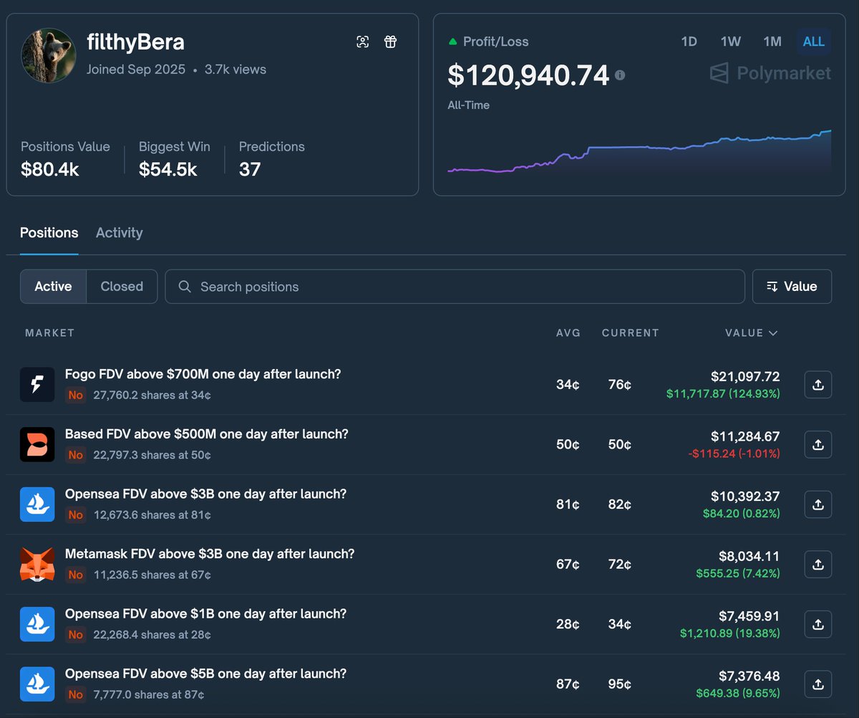Screen dimensions: 859x718
Task: Open the Value sort dropdown
Action: tap(792, 287)
